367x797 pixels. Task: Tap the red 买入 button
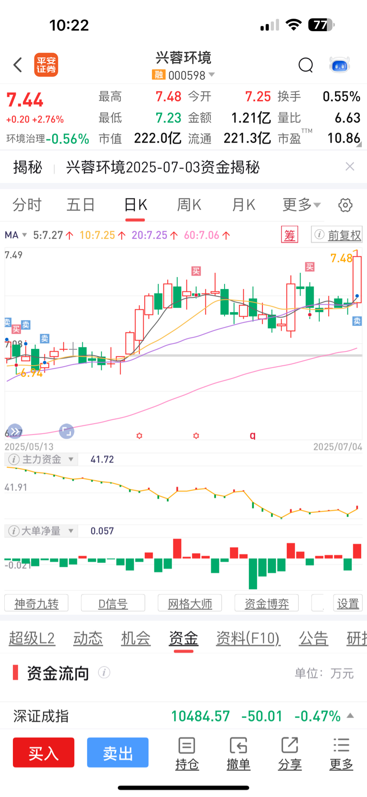(x=43, y=752)
